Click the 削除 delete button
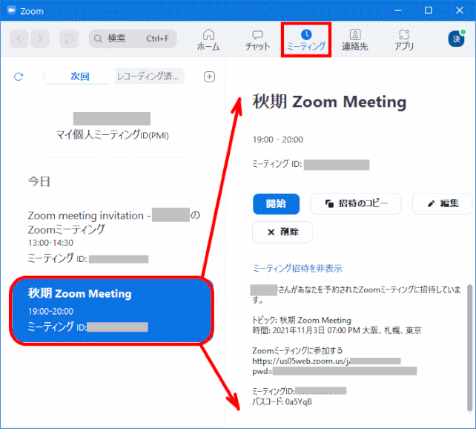 282,232
